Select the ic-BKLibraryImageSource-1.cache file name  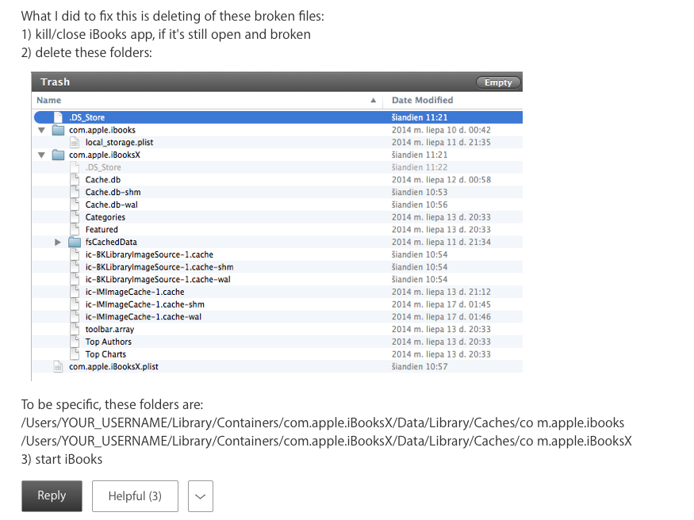[149, 254]
